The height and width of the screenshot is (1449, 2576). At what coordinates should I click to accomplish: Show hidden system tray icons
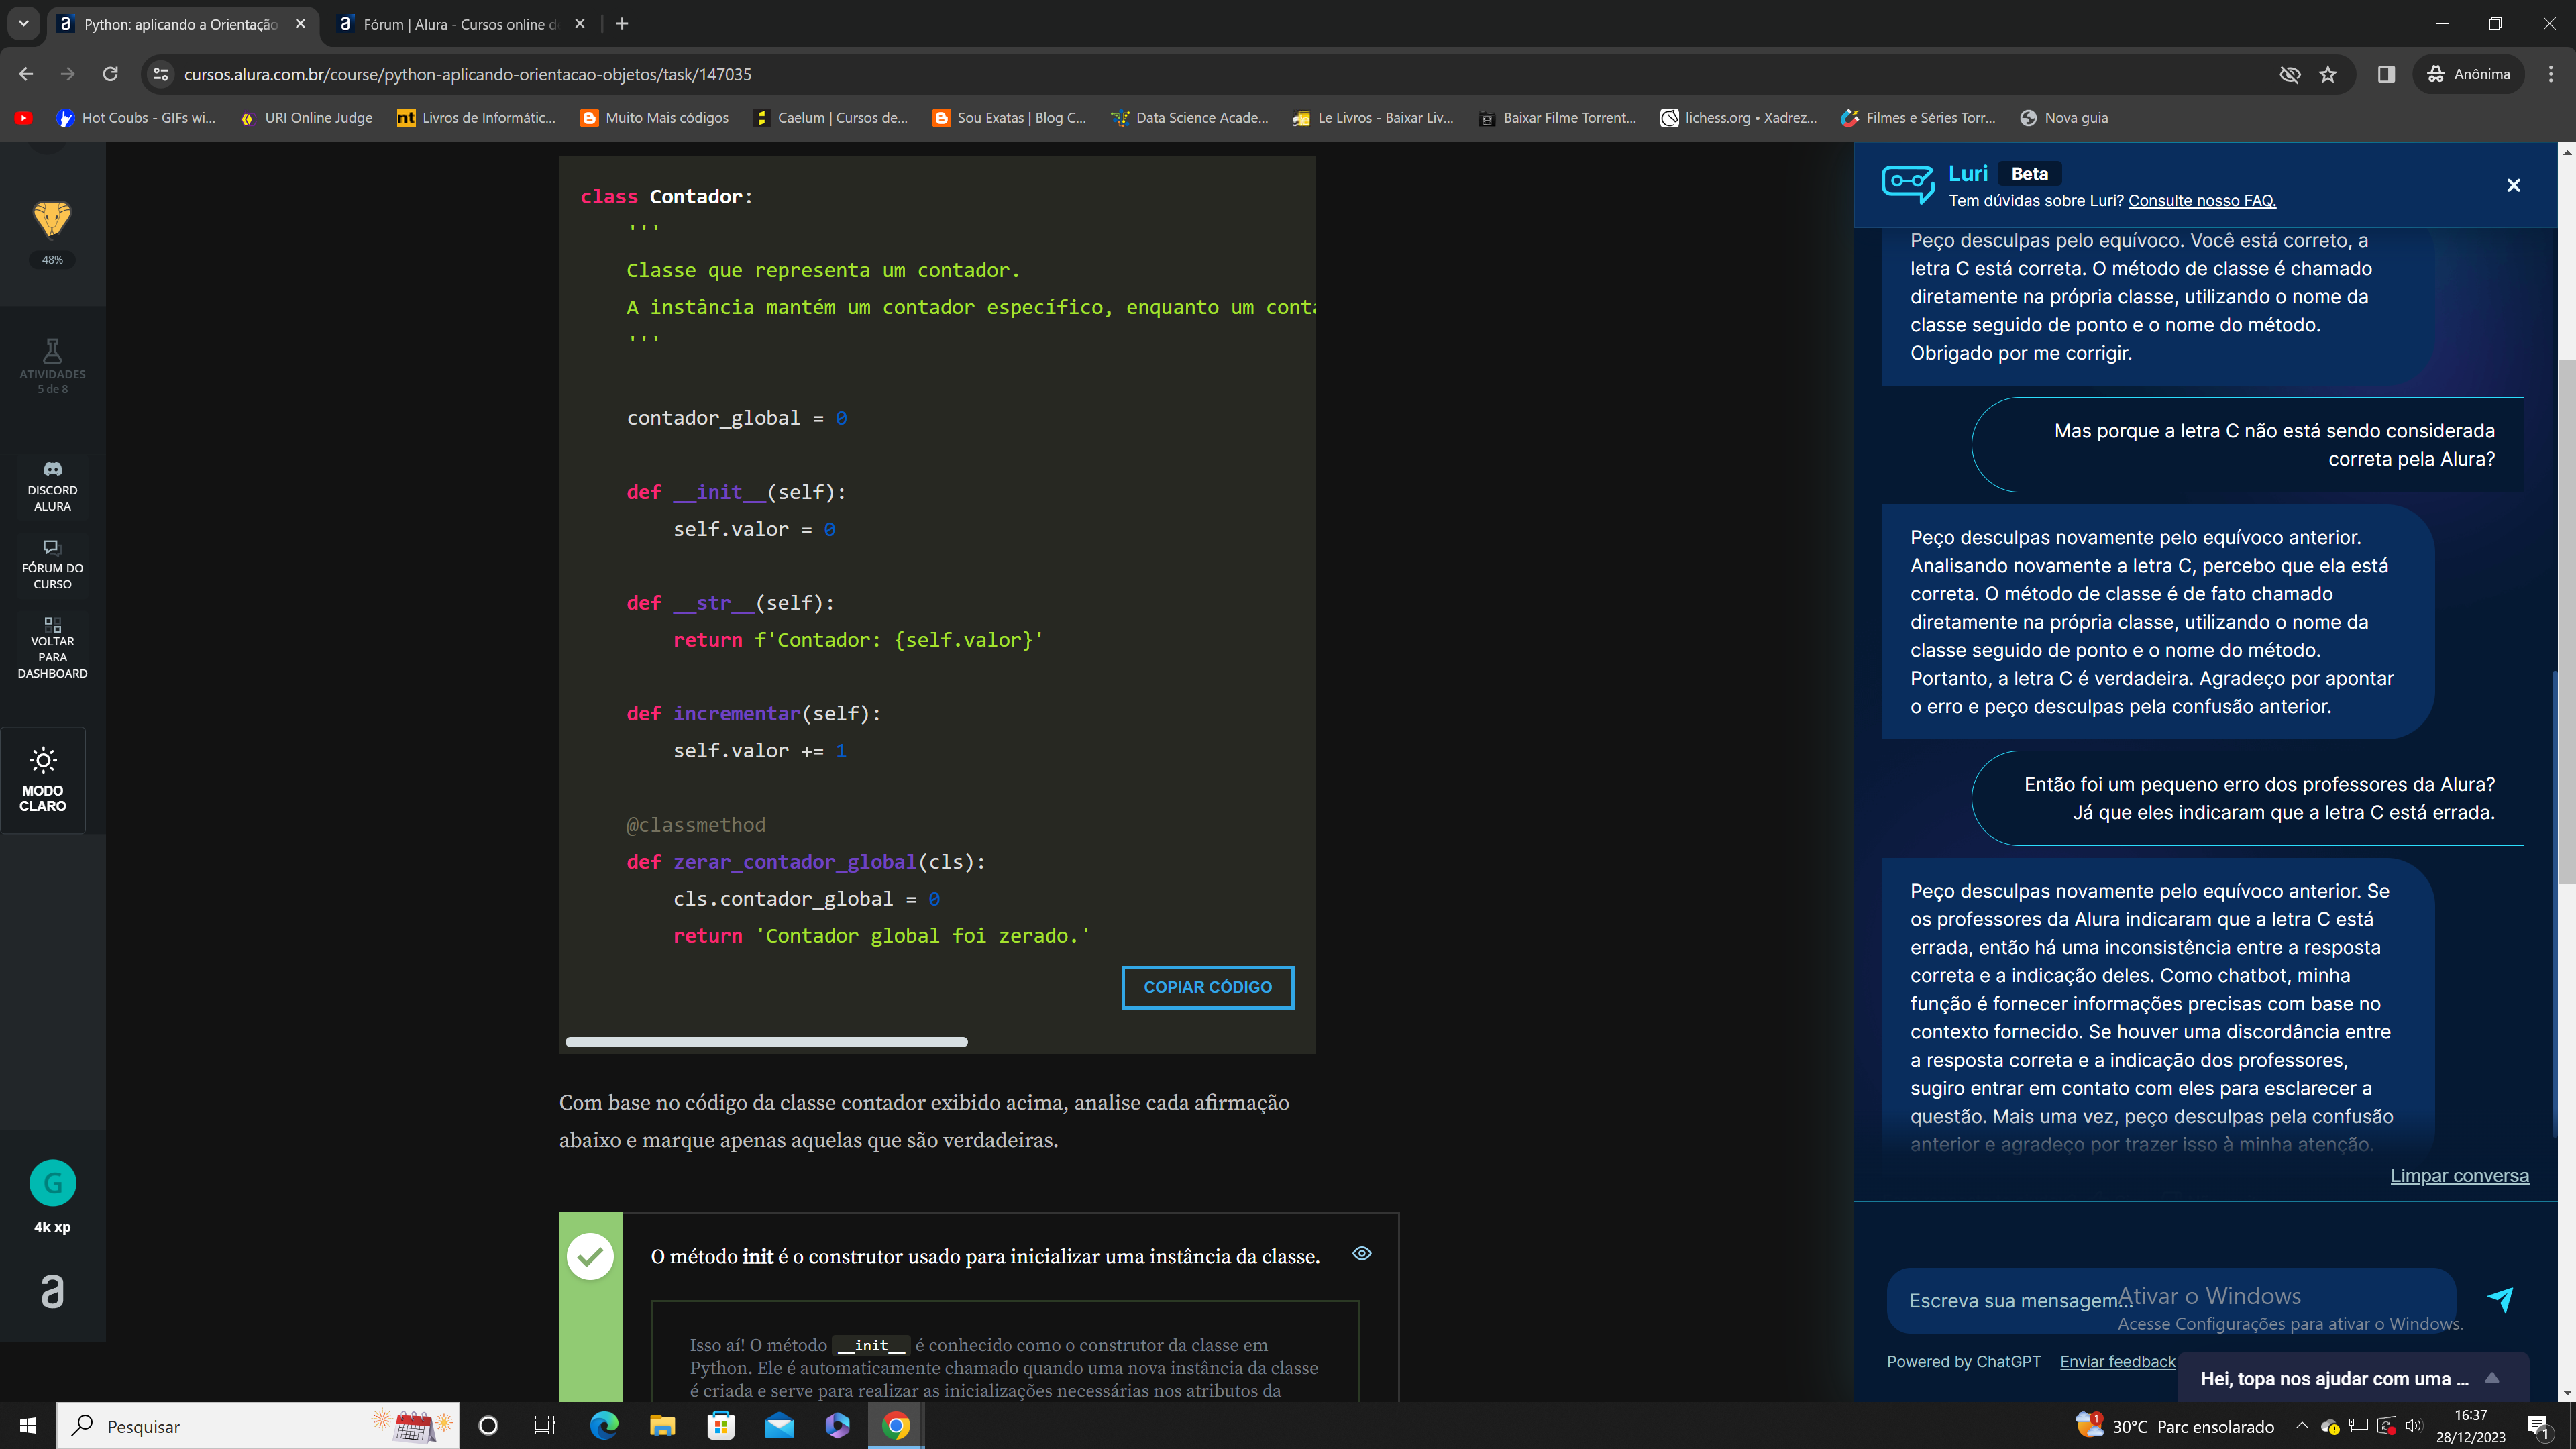2302,1426
